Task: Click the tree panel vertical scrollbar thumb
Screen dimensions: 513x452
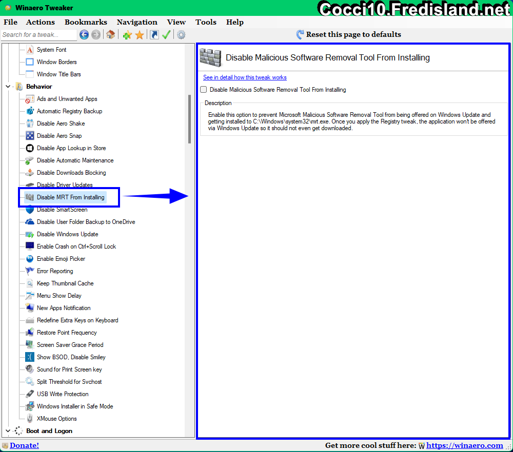Action: [189, 119]
